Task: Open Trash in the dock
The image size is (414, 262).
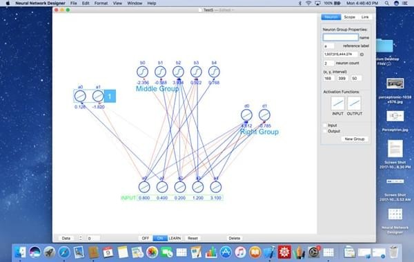Action: click(393, 252)
